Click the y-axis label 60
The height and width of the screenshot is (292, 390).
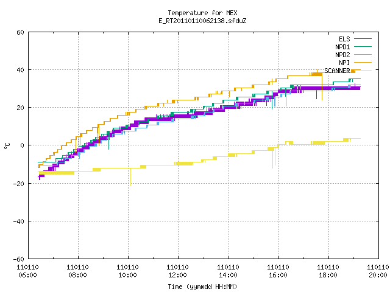click(20, 32)
